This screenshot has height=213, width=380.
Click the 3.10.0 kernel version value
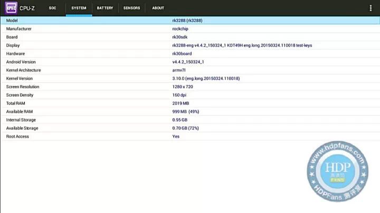coord(206,78)
